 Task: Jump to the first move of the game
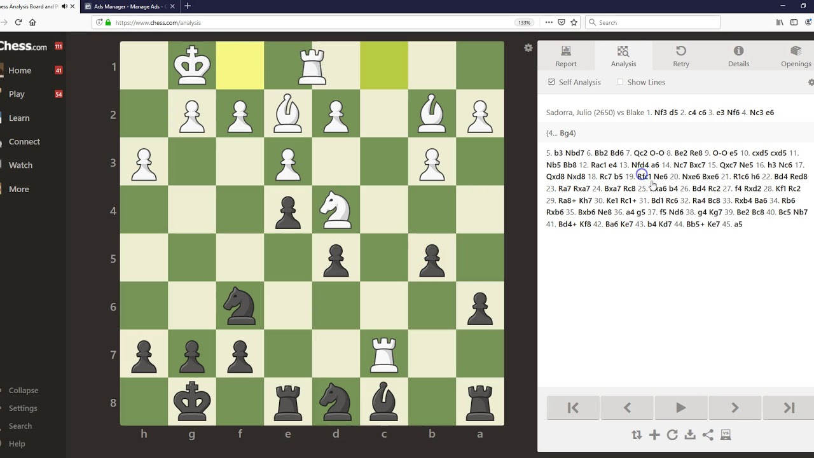[573, 408]
